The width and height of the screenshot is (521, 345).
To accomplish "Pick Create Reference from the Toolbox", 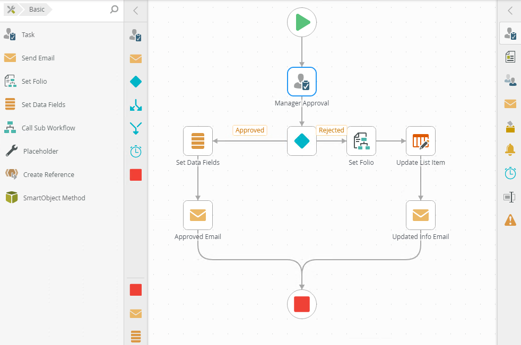I will [x=48, y=174].
